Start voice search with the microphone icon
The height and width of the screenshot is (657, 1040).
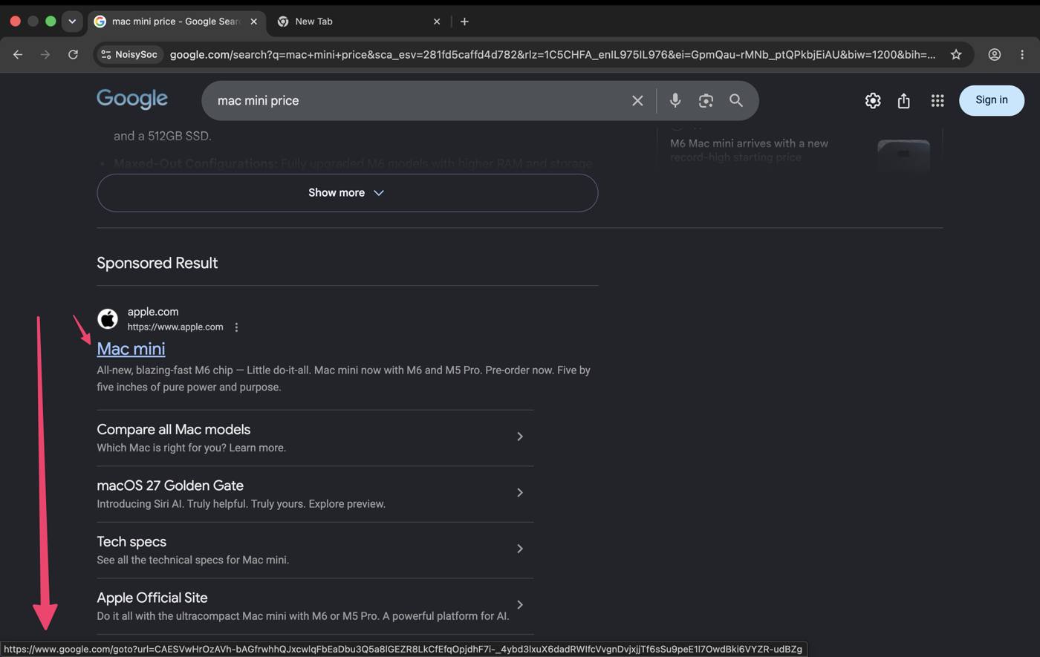675,100
